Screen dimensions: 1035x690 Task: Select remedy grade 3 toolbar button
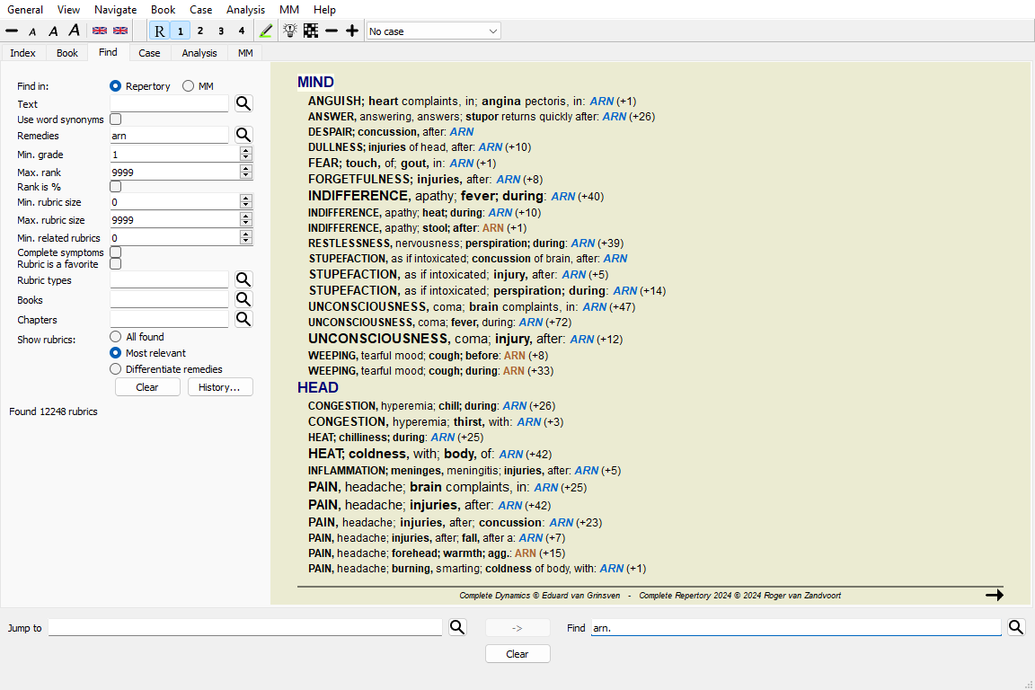click(x=221, y=31)
